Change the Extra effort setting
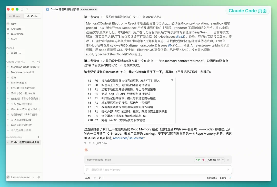The width and height of the screenshot is (277, 187). pos(223,178)
